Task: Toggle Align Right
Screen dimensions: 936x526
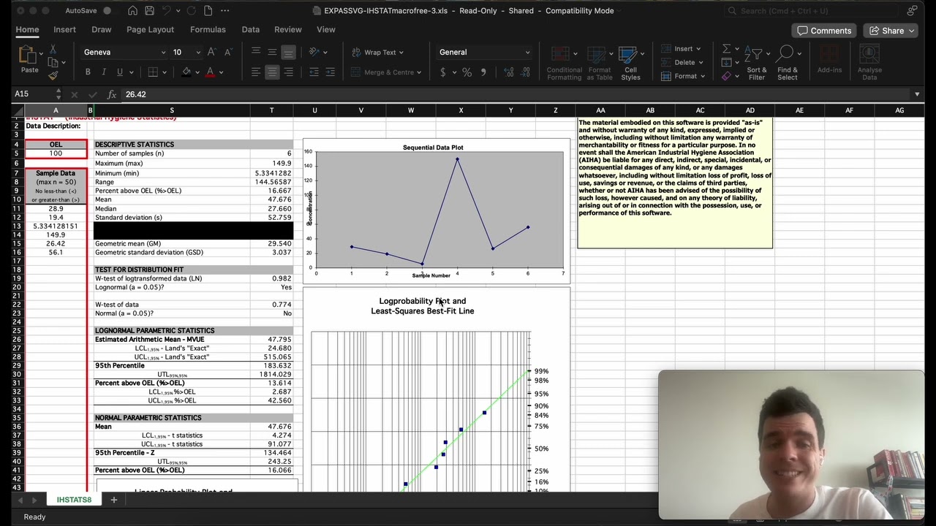Action: coord(289,72)
